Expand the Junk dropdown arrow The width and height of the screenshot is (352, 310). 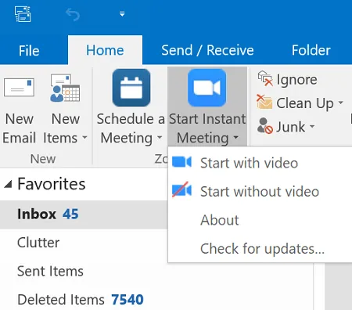[x=312, y=126]
